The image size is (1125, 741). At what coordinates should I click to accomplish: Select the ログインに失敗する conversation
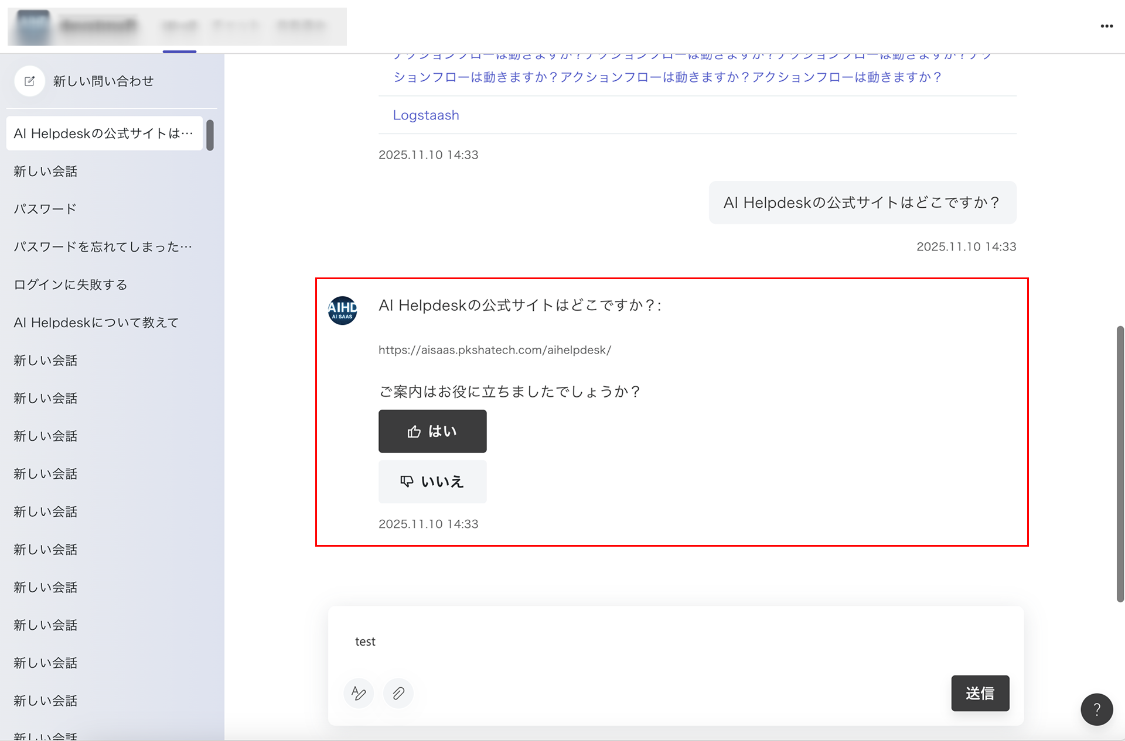(x=104, y=284)
